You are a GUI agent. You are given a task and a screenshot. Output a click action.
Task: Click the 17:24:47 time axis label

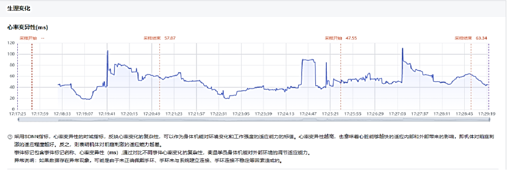pyautogui.click(x=308, y=114)
